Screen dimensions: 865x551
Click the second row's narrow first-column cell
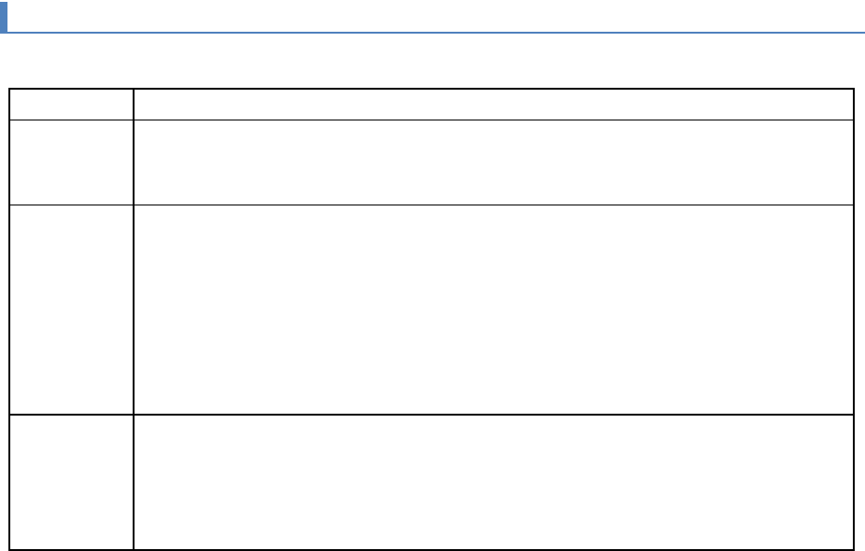pyautogui.click(x=72, y=162)
